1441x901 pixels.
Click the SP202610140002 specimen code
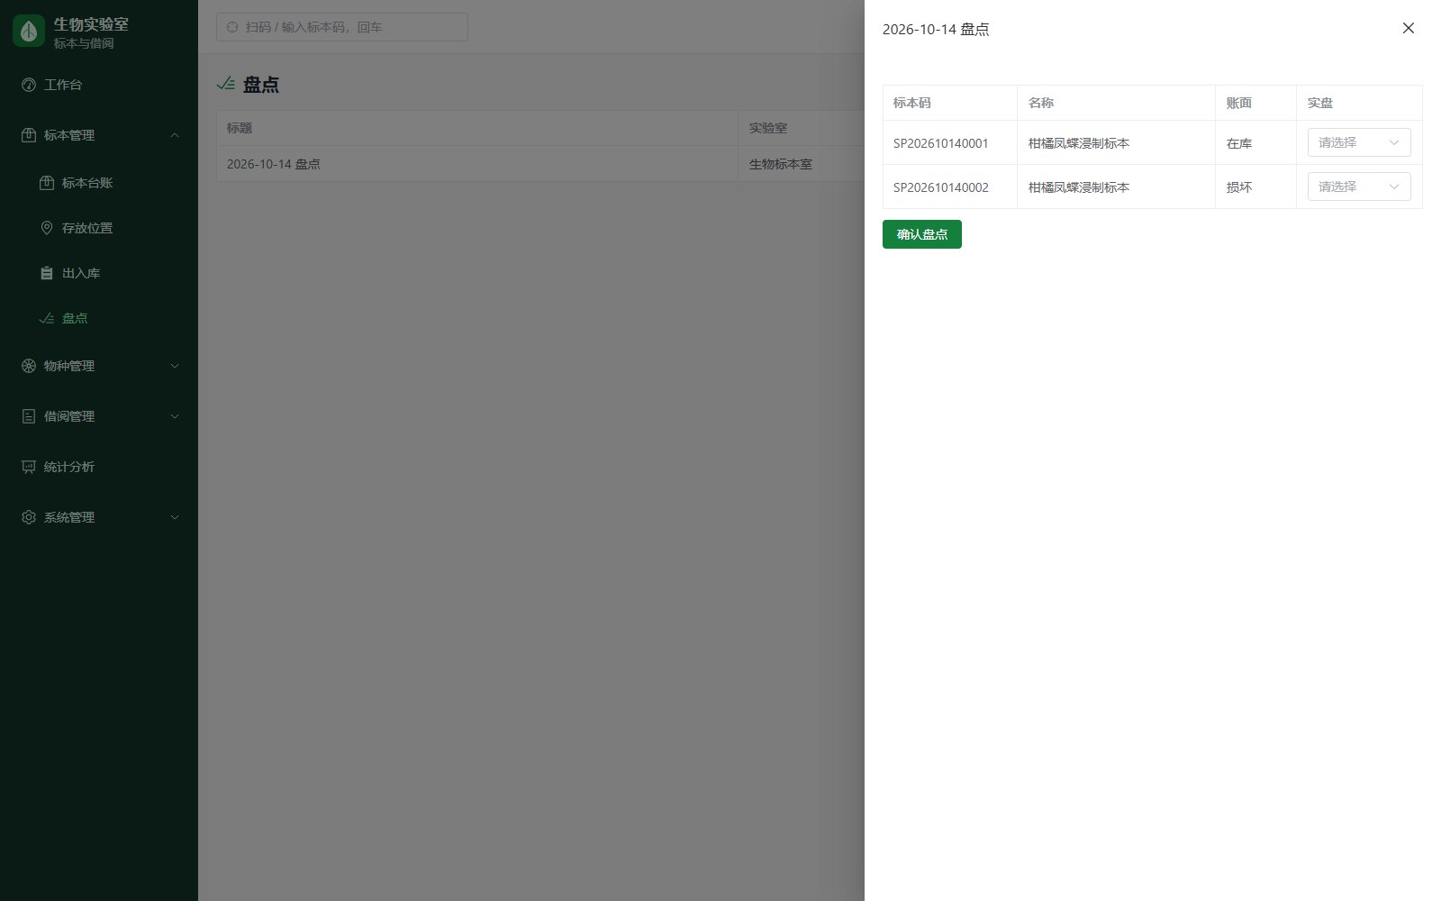click(941, 187)
